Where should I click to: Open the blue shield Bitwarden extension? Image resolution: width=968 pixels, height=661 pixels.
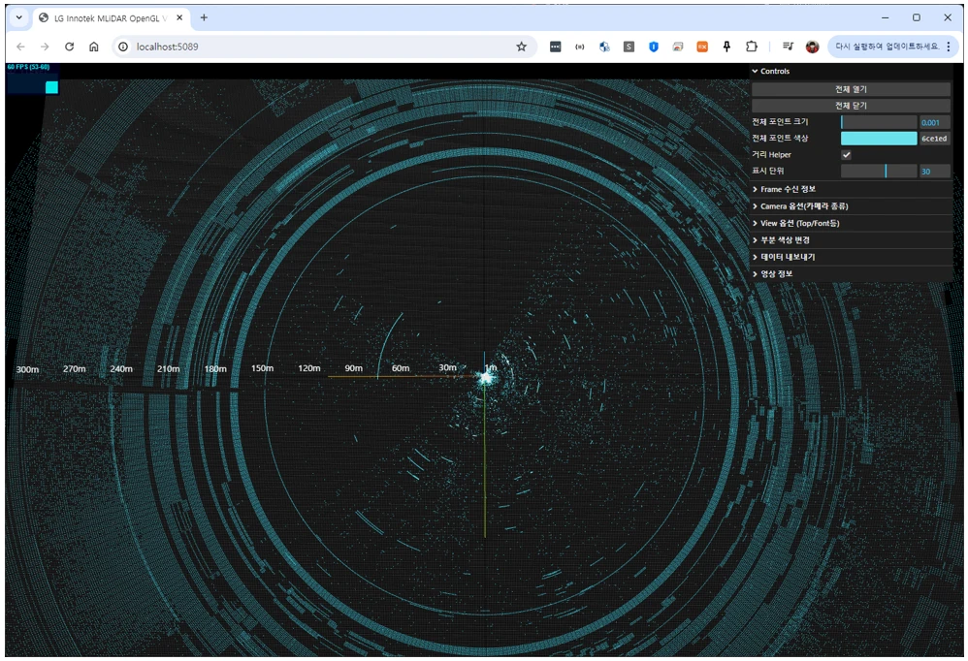(x=653, y=47)
